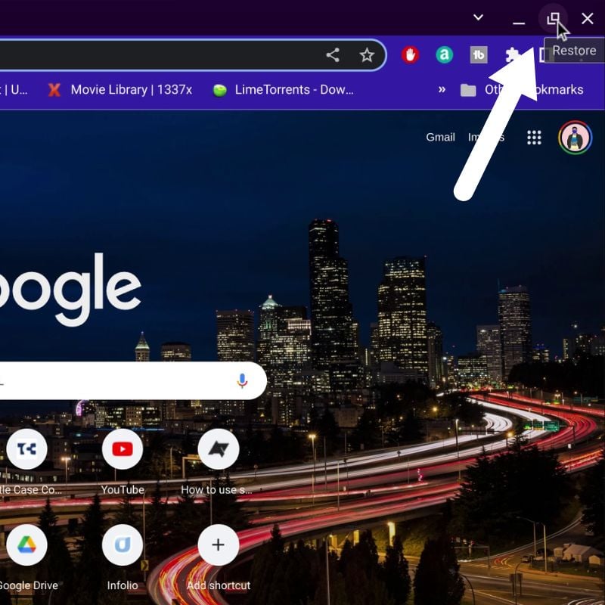Open the Movie Library 1337x bookmark
Screen dimensions: 605x605
tap(121, 89)
